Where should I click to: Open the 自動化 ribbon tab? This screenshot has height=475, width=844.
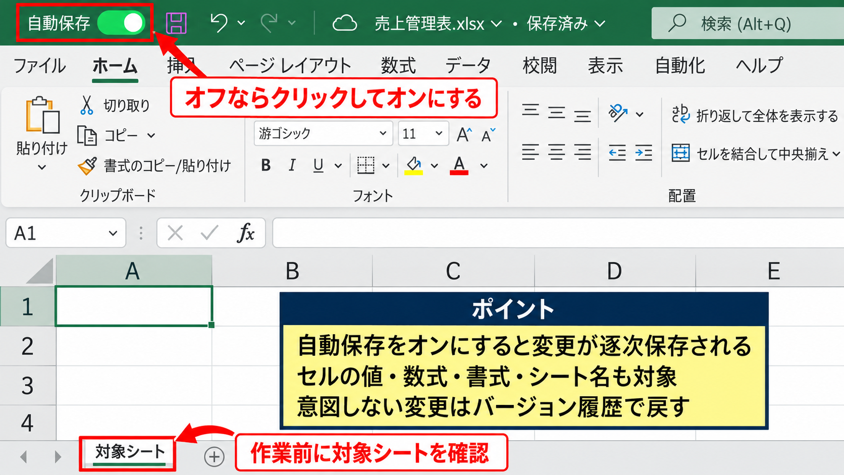680,66
